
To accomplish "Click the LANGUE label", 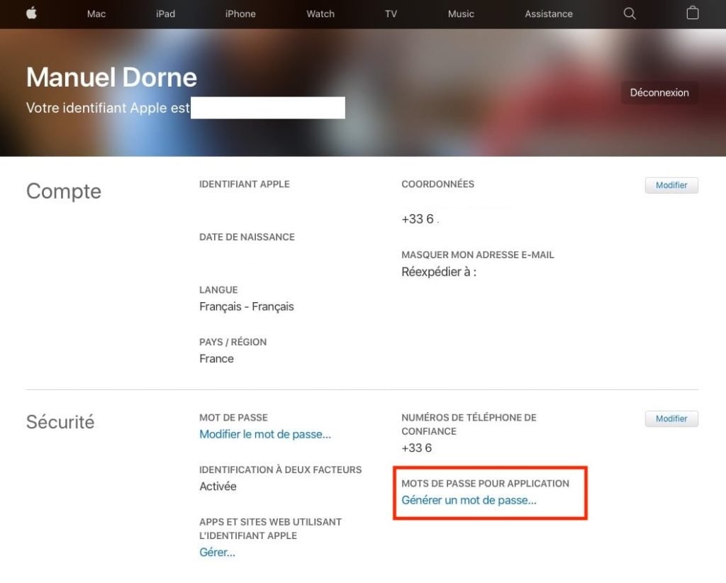I will point(218,290).
